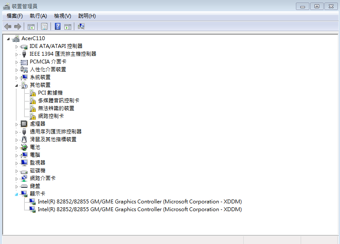The width and height of the screenshot is (340, 244).
Task: Collapse the 其他裝置 node
Action: coord(16,86)
